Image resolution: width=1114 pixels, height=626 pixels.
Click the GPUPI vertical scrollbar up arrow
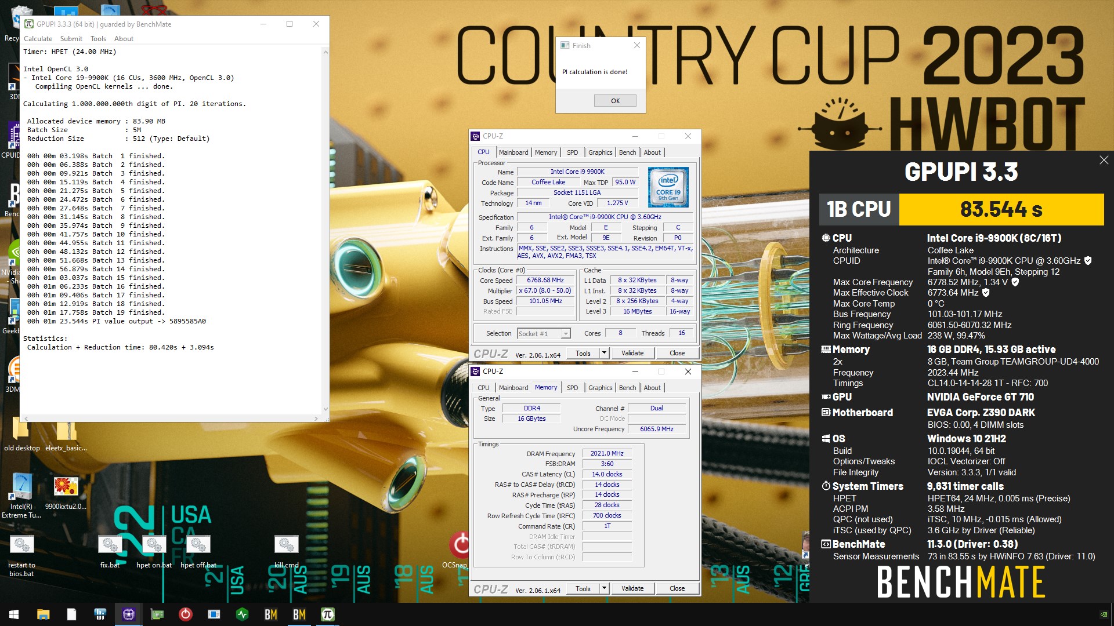tap(325, 52)
